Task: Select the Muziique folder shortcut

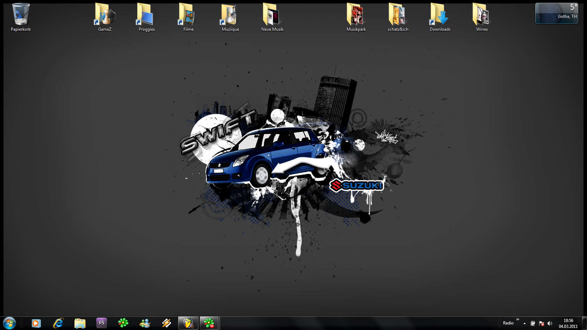Action: point(231,17)
